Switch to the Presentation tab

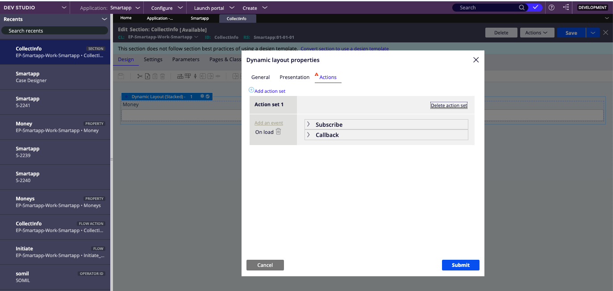(294, 77)
